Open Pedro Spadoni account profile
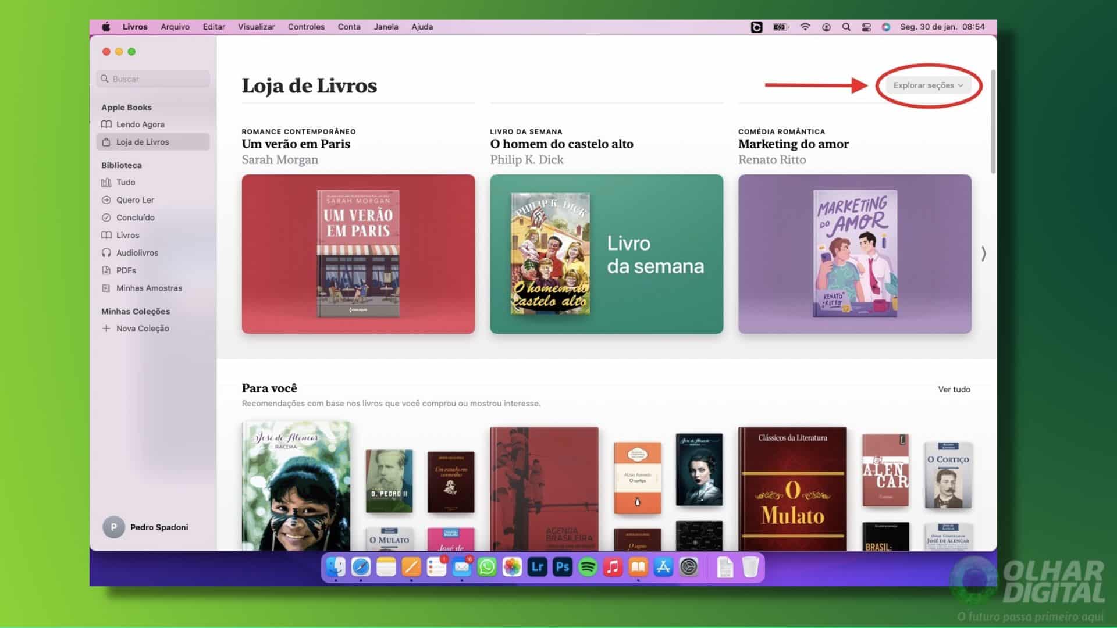Viewport: 1117px width, 628px height. 146,527
